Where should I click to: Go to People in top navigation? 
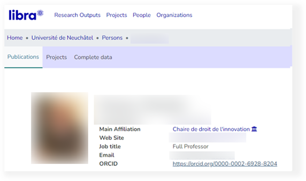141,15
